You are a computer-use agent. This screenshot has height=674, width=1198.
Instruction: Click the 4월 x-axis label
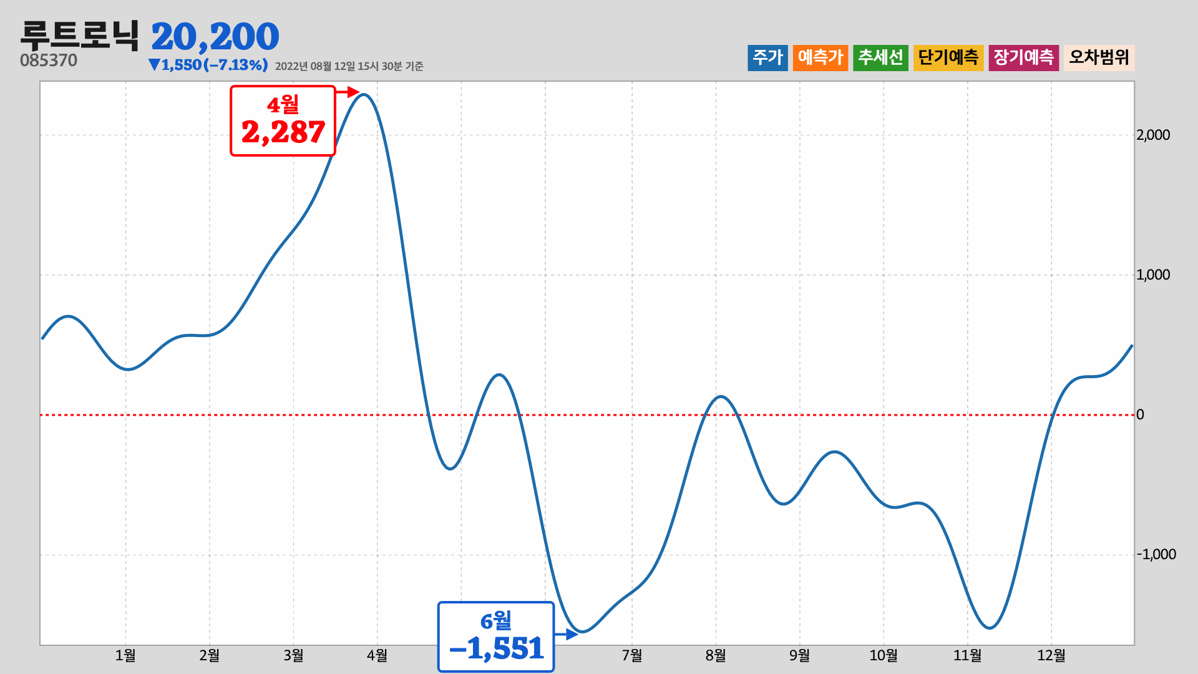point(377,655)
